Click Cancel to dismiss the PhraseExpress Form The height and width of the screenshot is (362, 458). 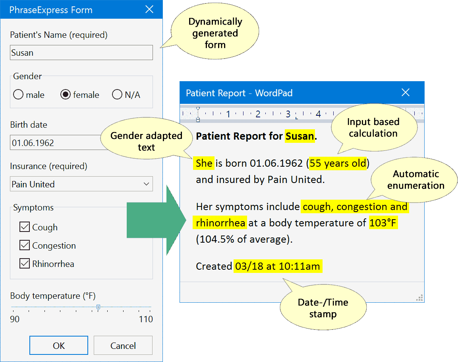coord(123,345)
